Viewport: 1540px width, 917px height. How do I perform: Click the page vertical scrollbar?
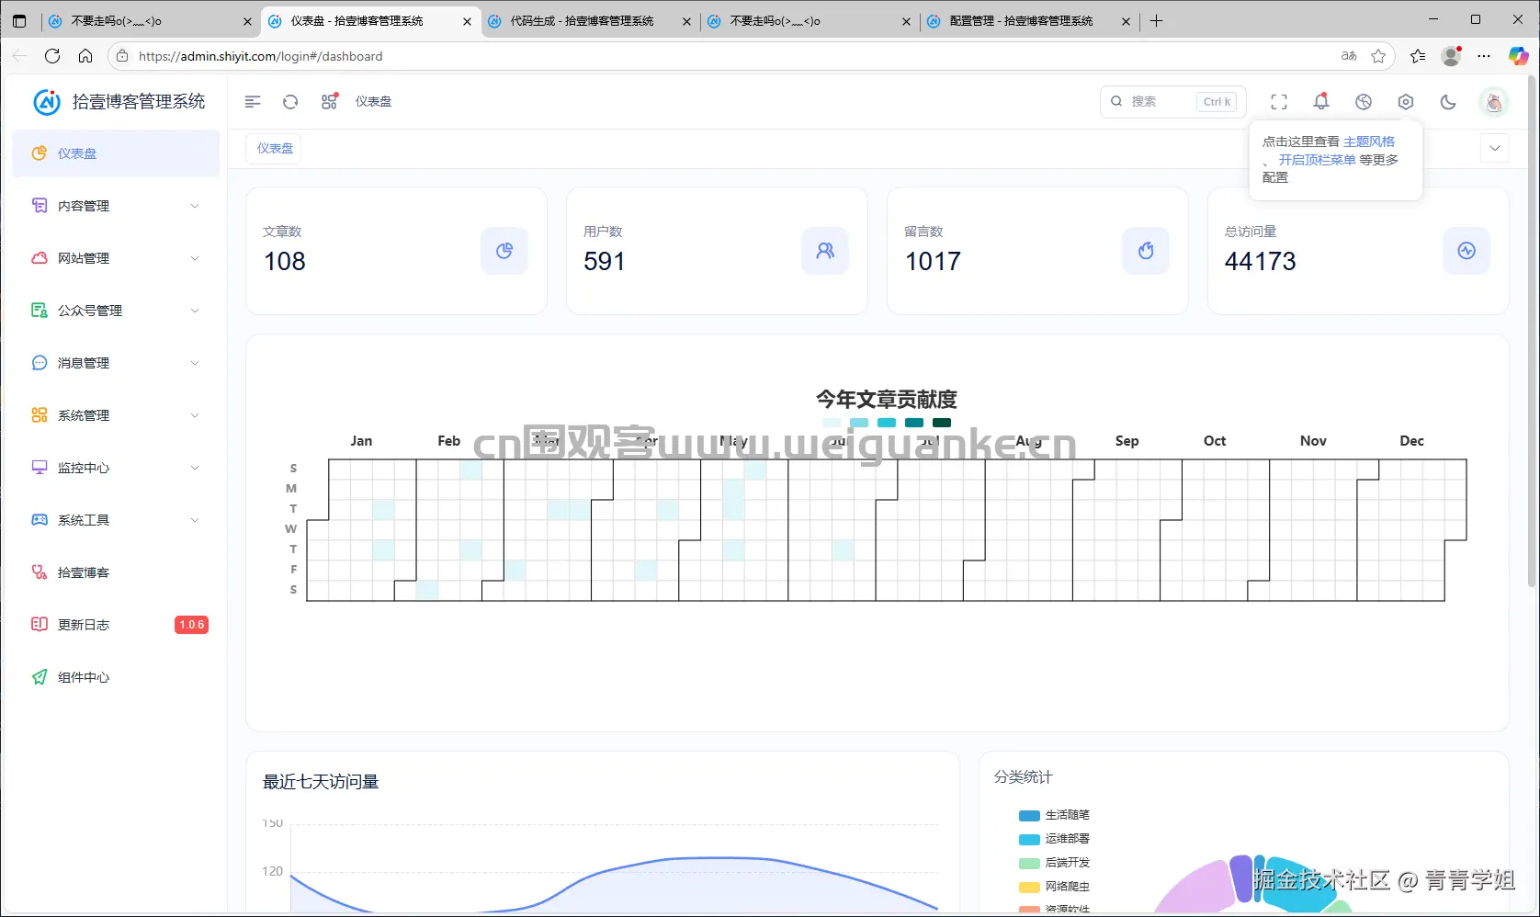1532,331
